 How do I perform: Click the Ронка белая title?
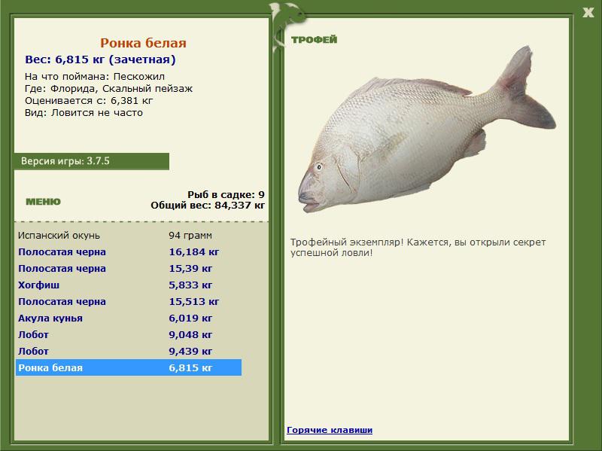tap(143, 43)
